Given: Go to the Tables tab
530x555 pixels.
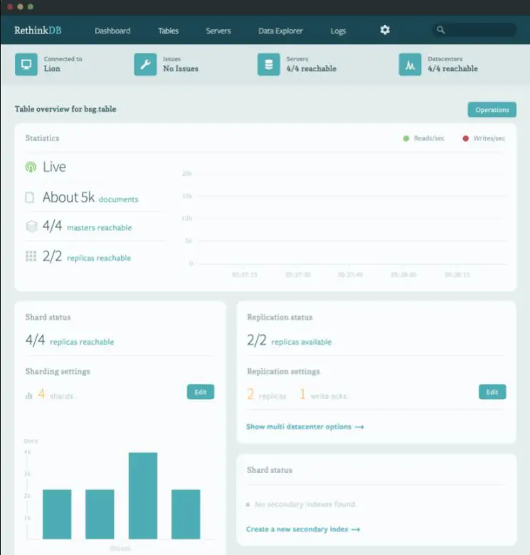Looking at the screenshot, I should 168,31.
